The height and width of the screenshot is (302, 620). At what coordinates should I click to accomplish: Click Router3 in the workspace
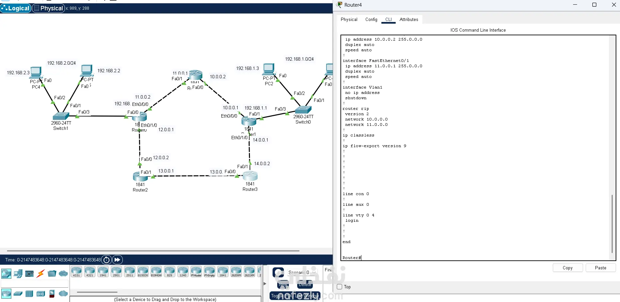(x=250, y=175)
